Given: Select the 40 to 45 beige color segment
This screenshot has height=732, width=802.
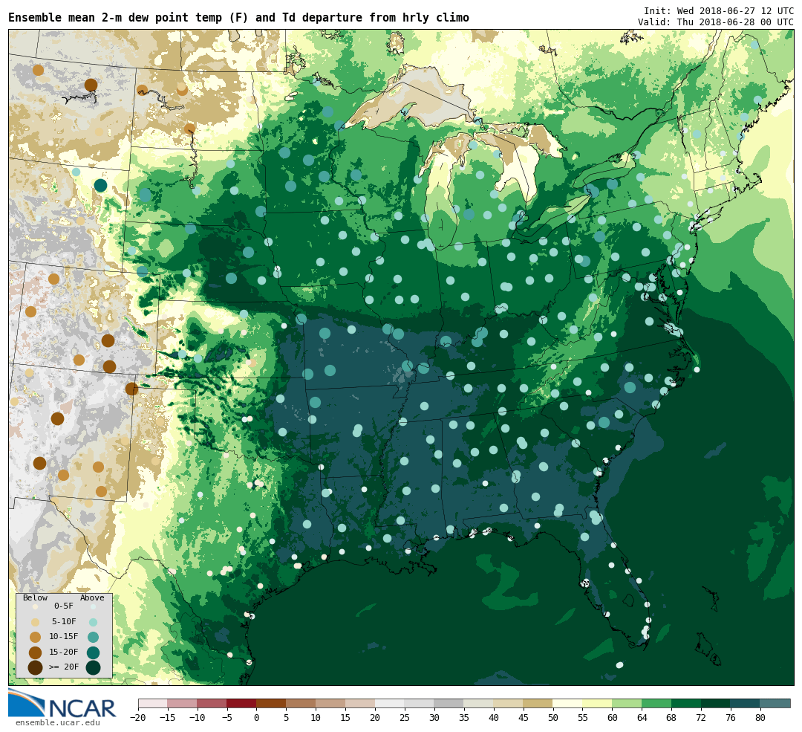Looking at the screenshot, I should click(509, 704).
